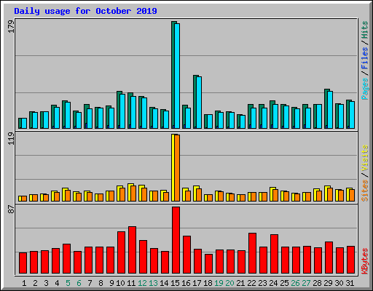Click the "87" axis maximum label
373x291 pixels.
point(11,210)
